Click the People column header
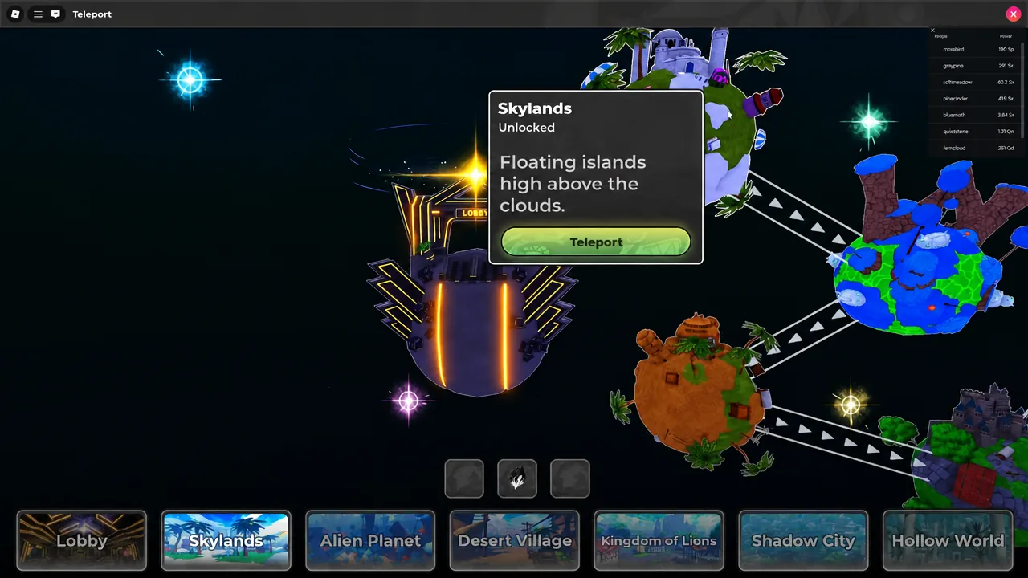This screenshot has height=578, width=1028. tap(940, 36)
